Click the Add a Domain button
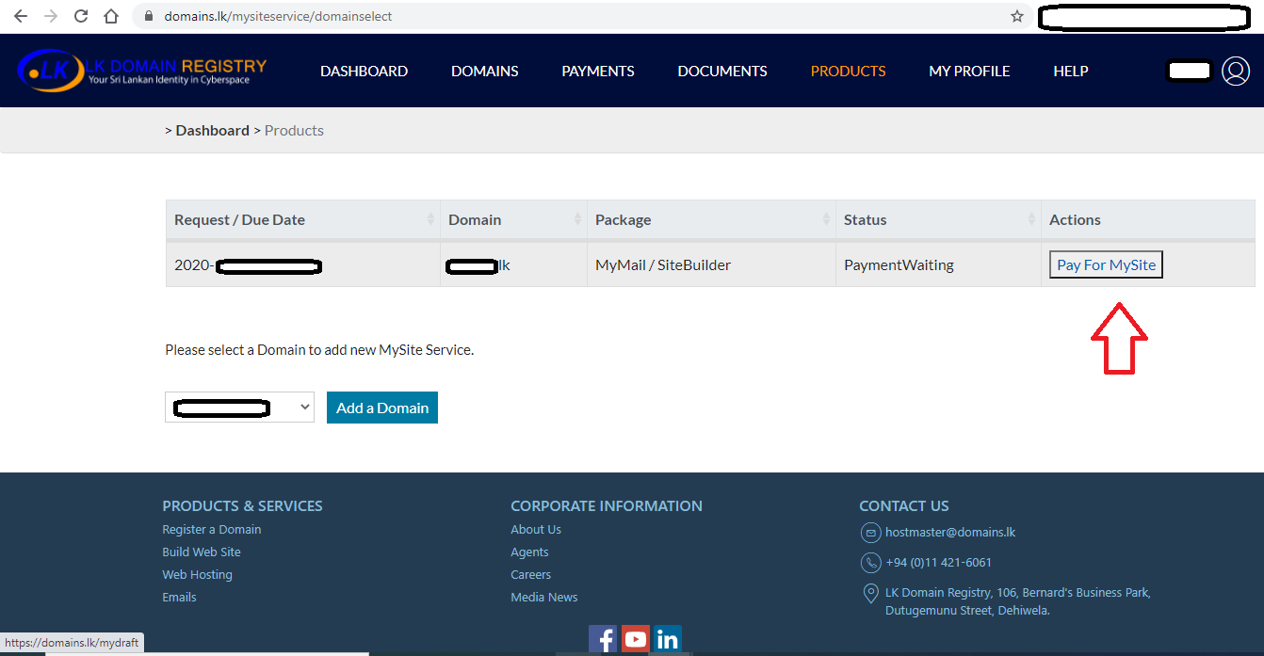Image resolution: width=1264 pixels, height=656 pixels. point(381,407)
